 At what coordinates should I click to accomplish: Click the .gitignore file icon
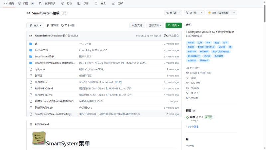pos(31,69)
